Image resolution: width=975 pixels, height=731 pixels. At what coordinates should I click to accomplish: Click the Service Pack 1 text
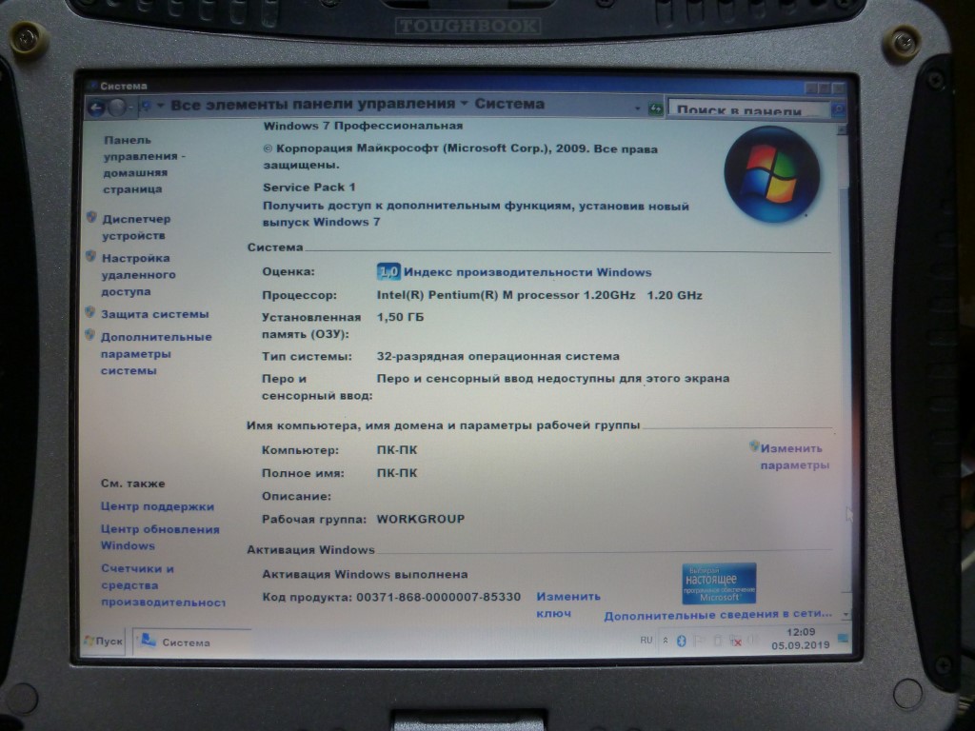(x=309, y=188)
